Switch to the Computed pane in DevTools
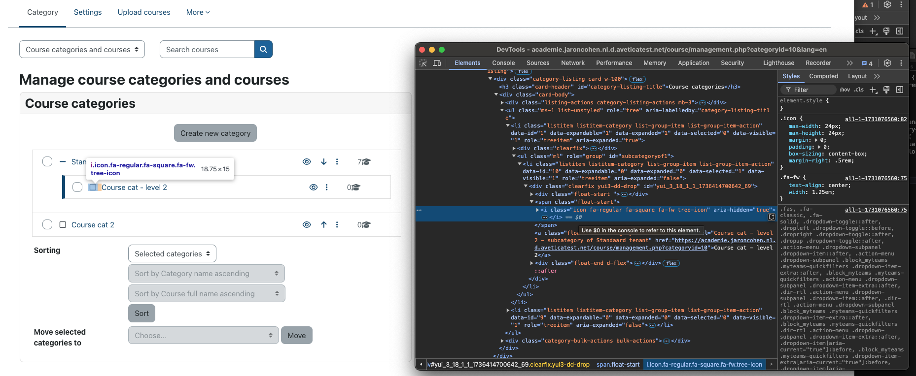Screen dimensions: 916x376 (x=823, y=76)
